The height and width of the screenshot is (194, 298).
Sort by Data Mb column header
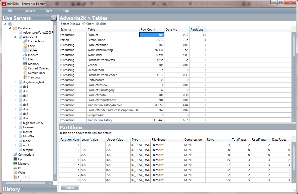[x=177, y=30]
